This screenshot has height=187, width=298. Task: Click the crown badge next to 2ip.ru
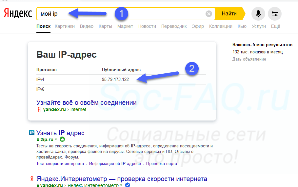coord(62,139)
